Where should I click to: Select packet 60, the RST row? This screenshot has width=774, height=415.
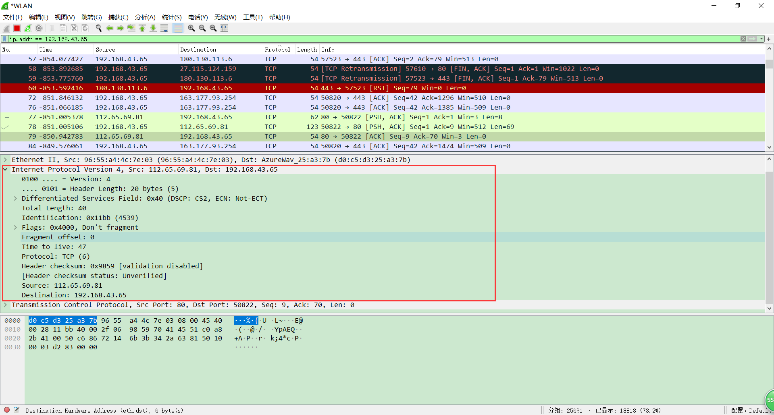pos(383,88)
